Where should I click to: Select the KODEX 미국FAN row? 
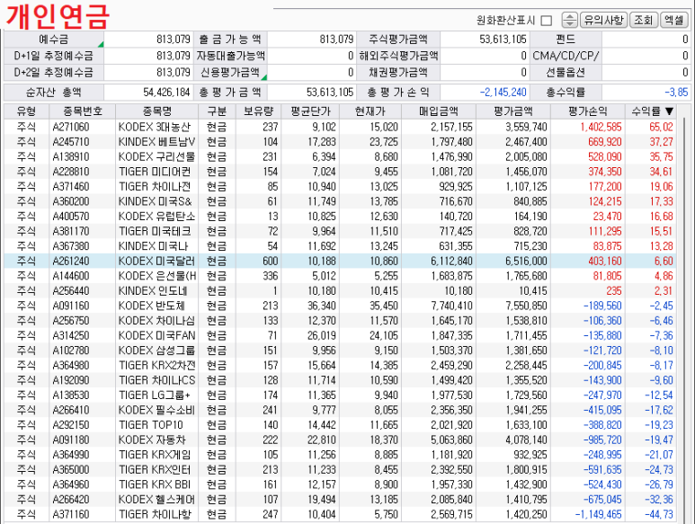click(340, 336)
